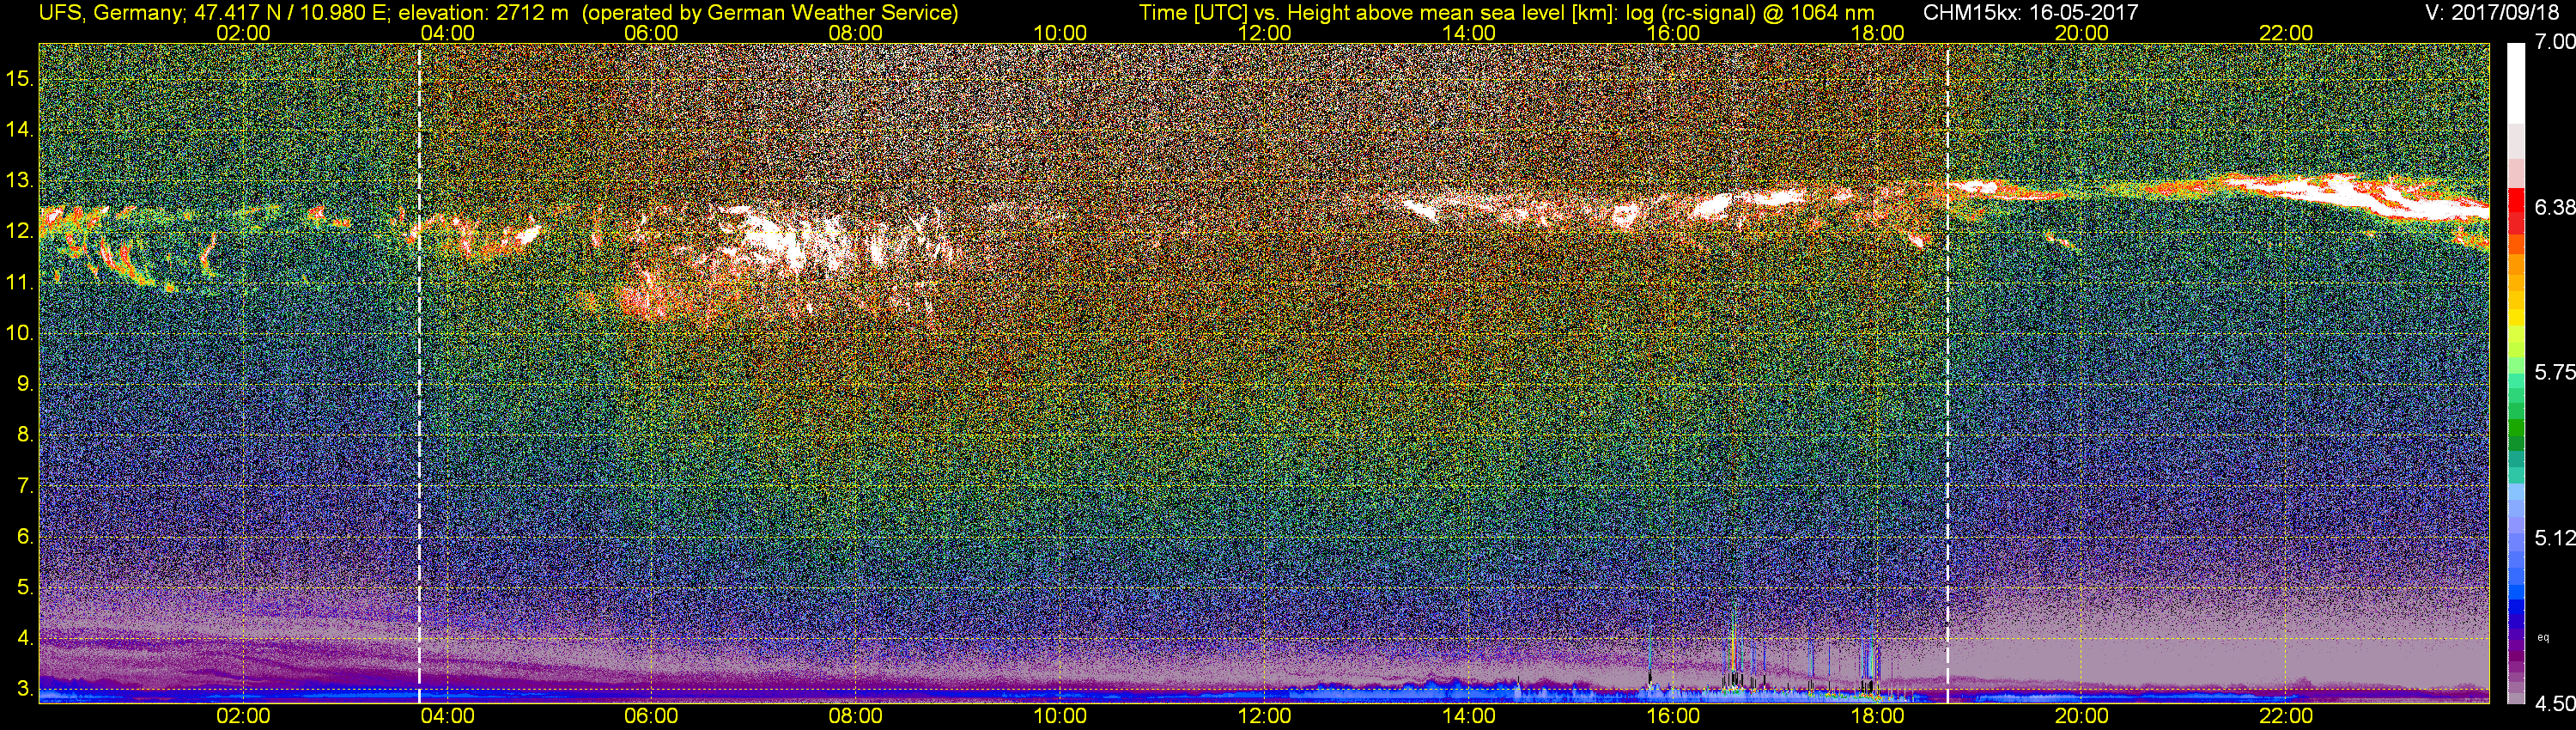The height and width of the screenshot is (730, 2576).
Task: Click the colorbar value '6.38'
Action: (2554, 207)
